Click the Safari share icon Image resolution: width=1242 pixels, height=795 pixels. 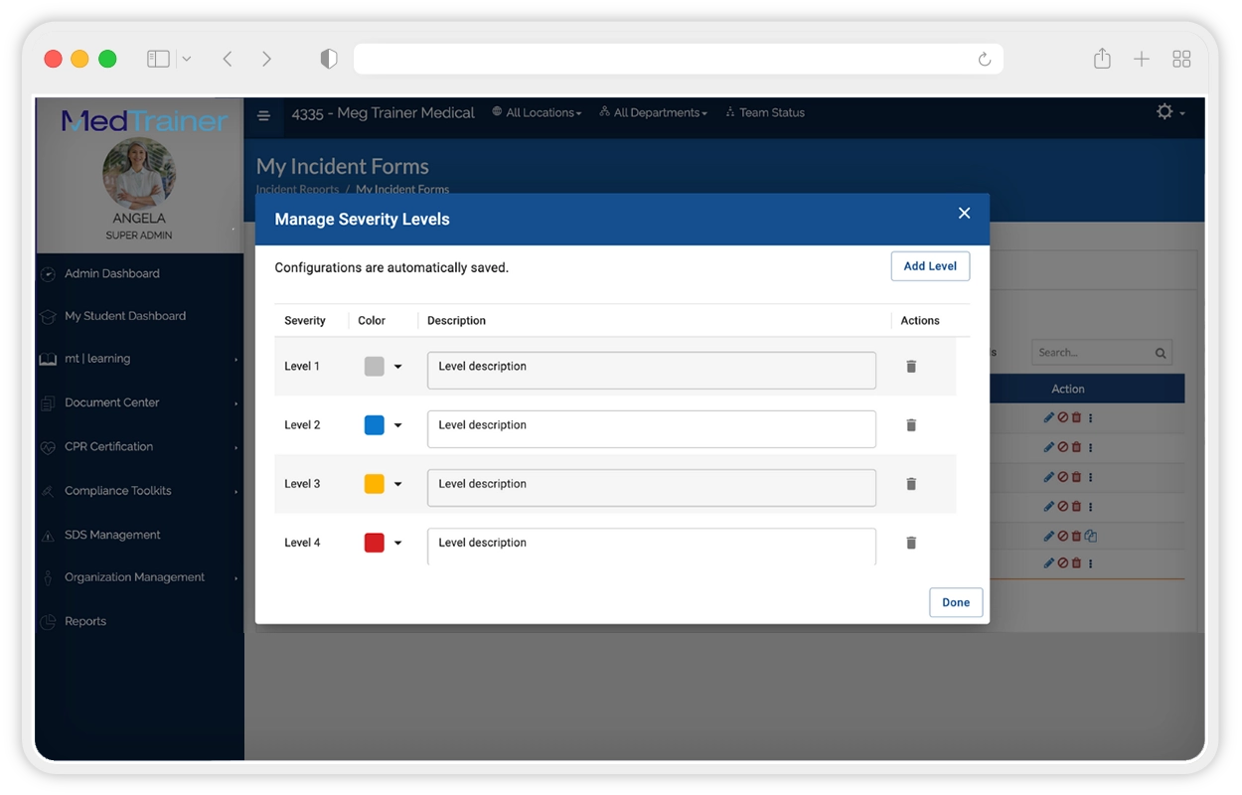pyautogui.click(x=1102, y=60)
